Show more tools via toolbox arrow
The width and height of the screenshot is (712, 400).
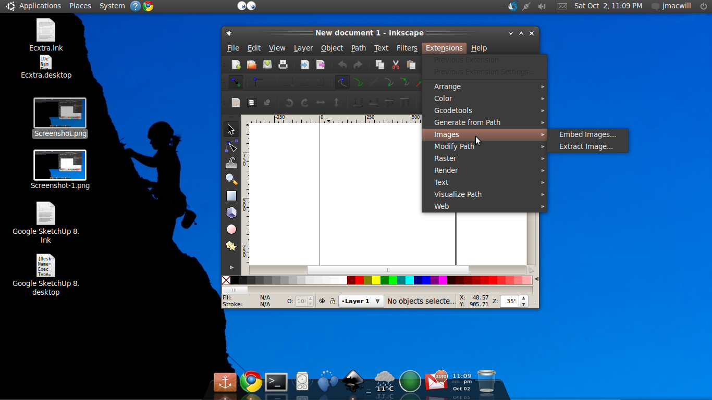[x=231, y=267]
